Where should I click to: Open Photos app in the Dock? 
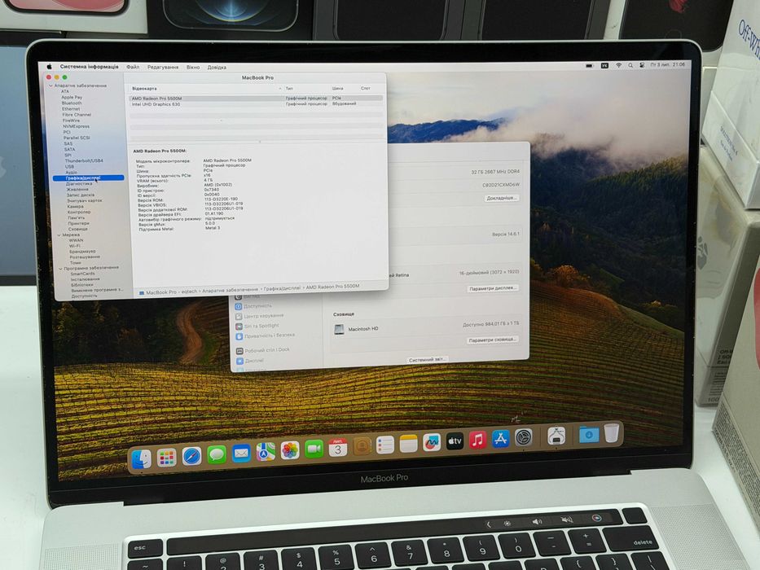pos(290,450)
